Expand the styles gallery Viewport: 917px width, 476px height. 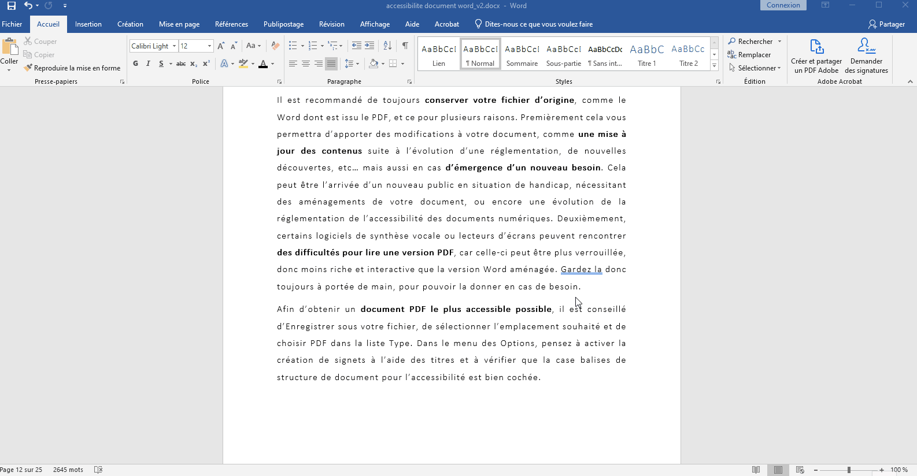(x=715, y=66)
